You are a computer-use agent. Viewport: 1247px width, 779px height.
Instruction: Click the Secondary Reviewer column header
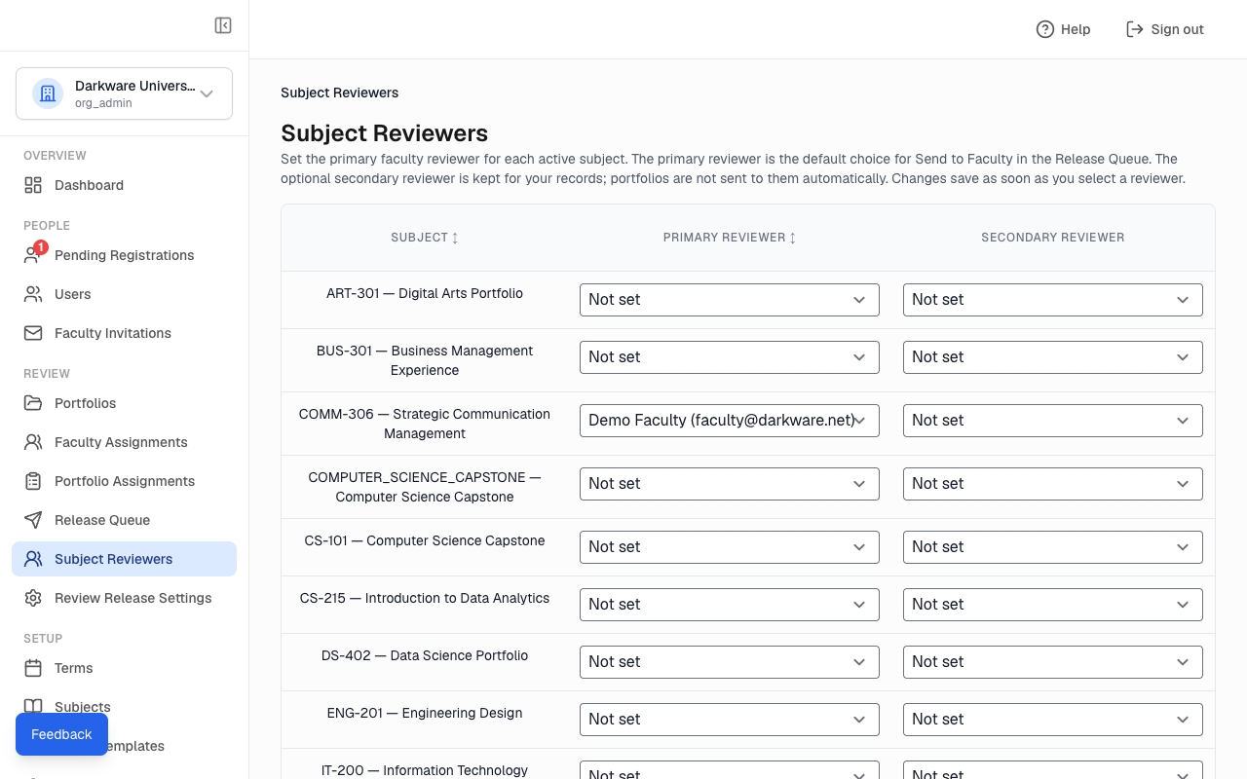(1053, 238)
